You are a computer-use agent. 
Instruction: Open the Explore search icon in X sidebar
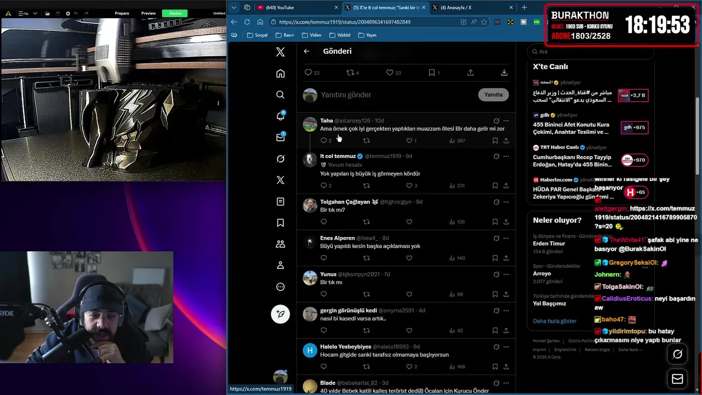(x=280, y=95)
